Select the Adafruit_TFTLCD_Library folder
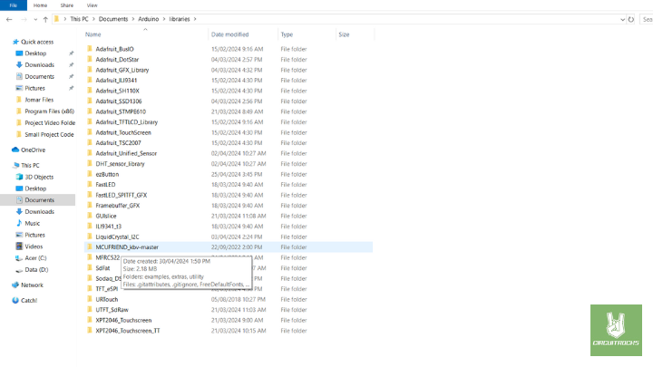Viewport: 653px width, 367px height. click(x=127, y=122)
